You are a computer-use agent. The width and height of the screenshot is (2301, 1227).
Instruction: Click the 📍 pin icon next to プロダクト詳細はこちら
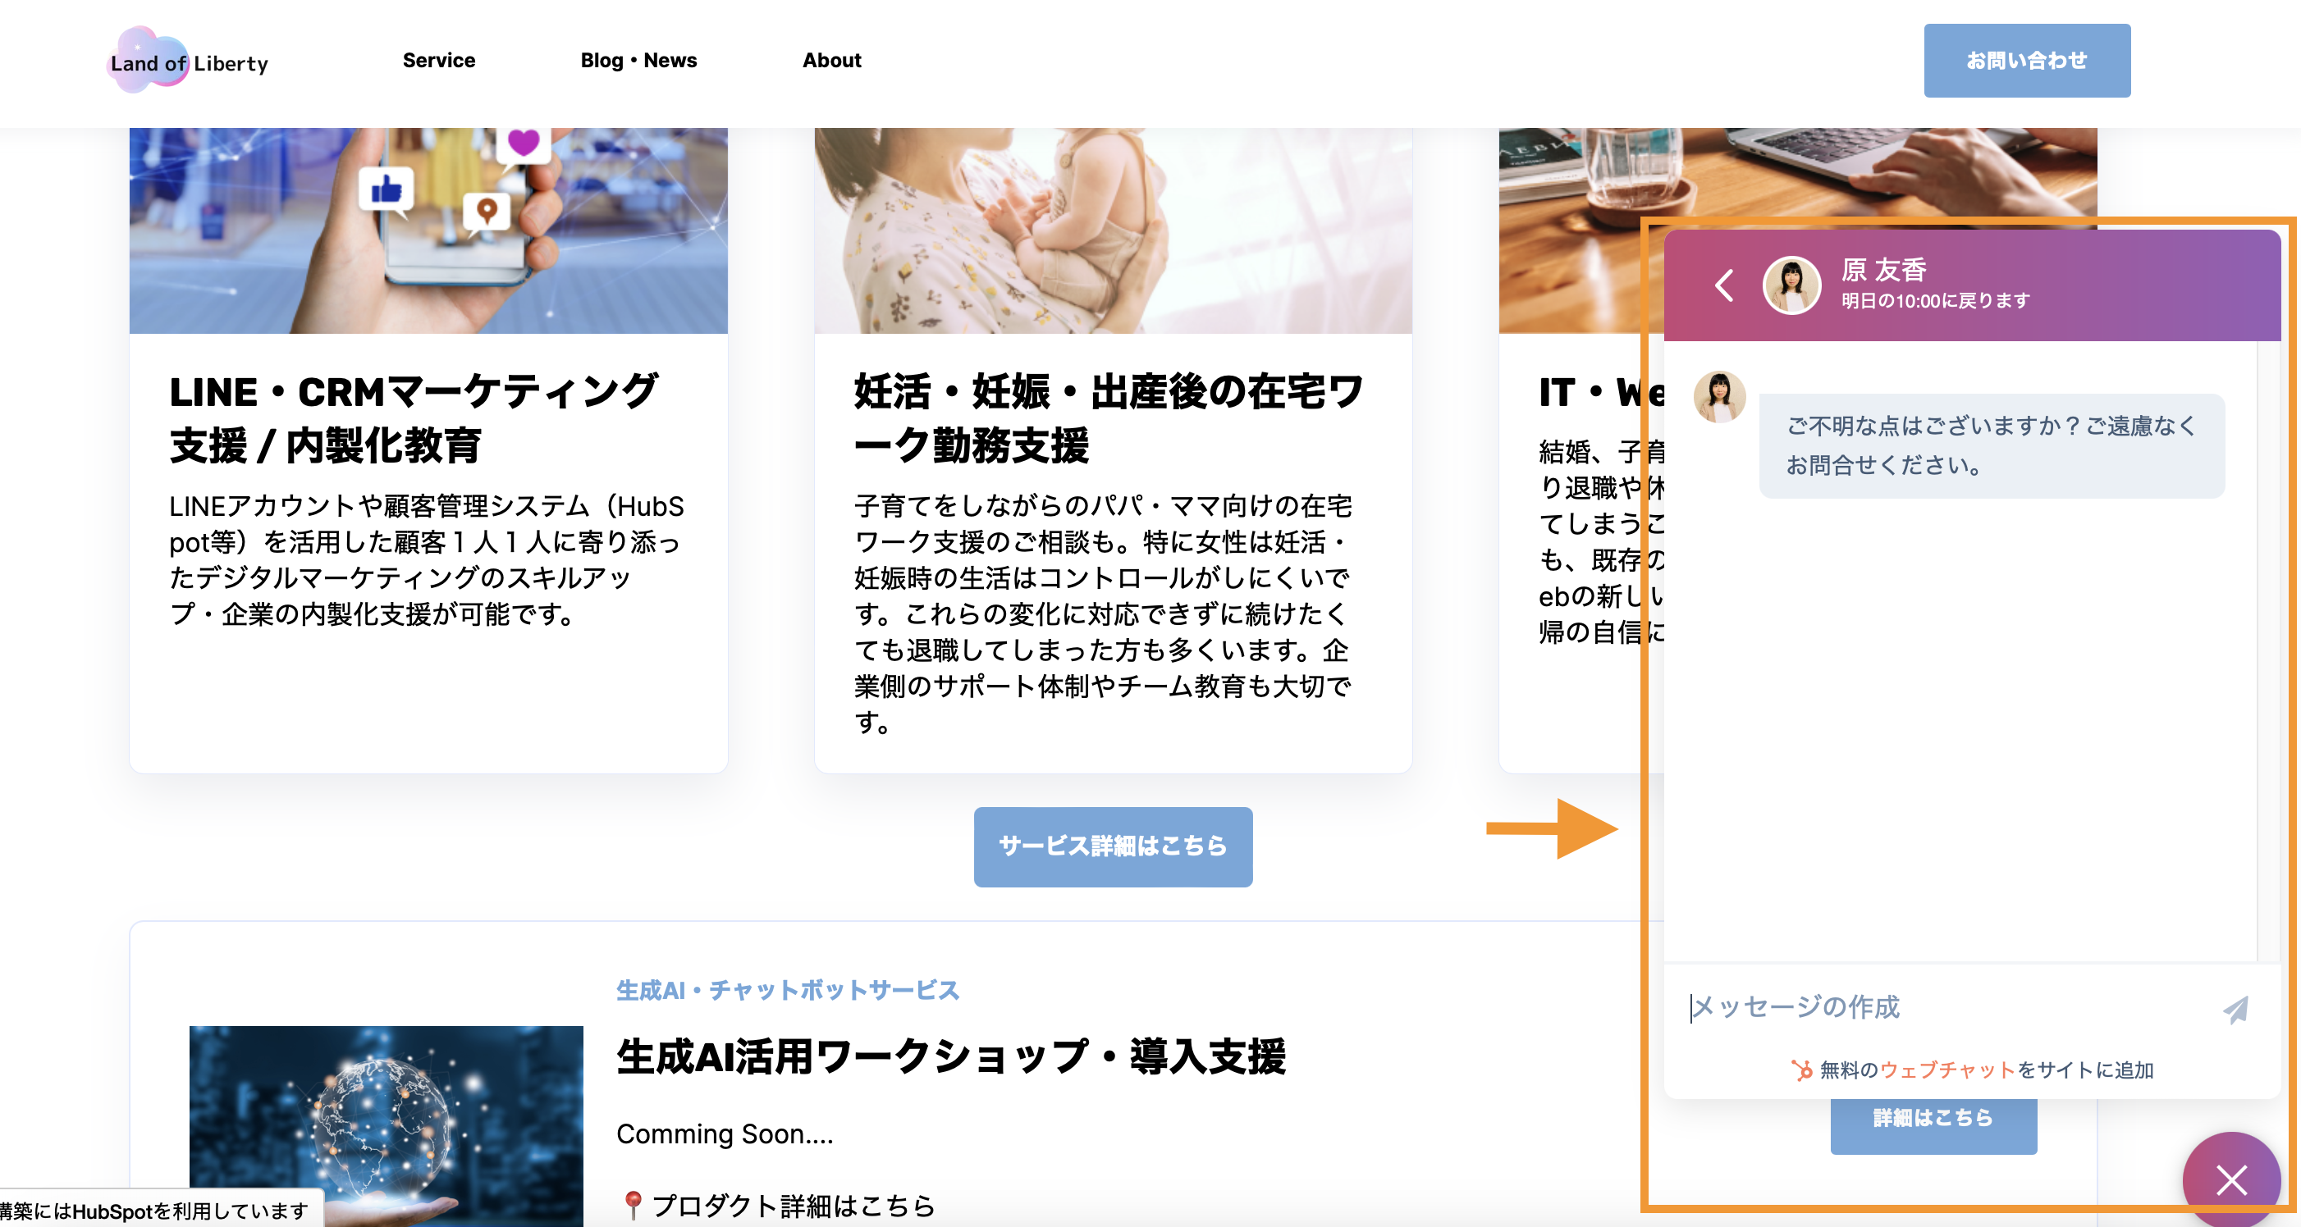[634, 1202]
